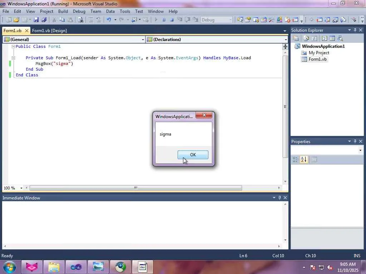Click the Continue debugging play icon

click(156, 20)
